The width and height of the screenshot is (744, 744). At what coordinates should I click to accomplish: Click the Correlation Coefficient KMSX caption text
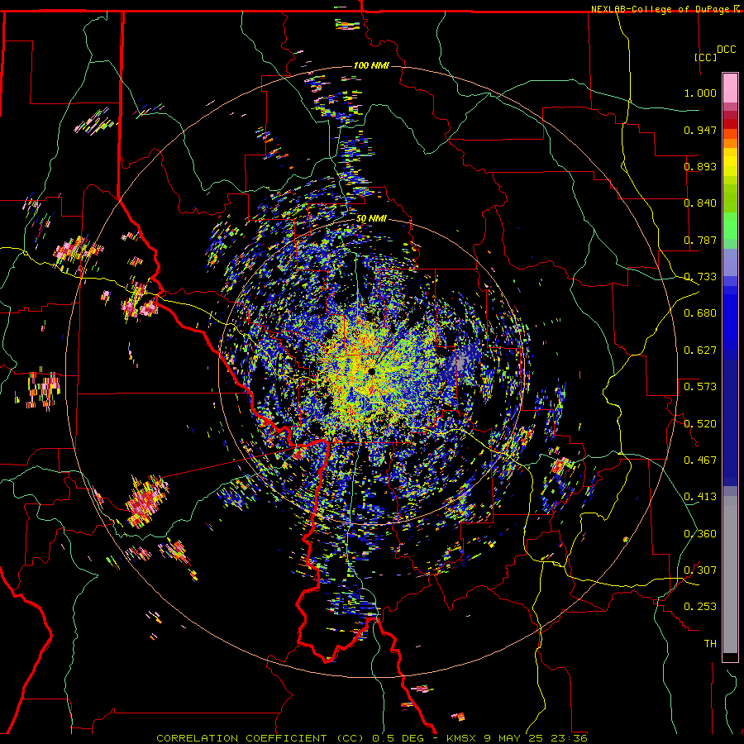pos(372,738)
